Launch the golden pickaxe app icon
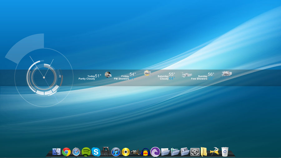 (215, 151)
